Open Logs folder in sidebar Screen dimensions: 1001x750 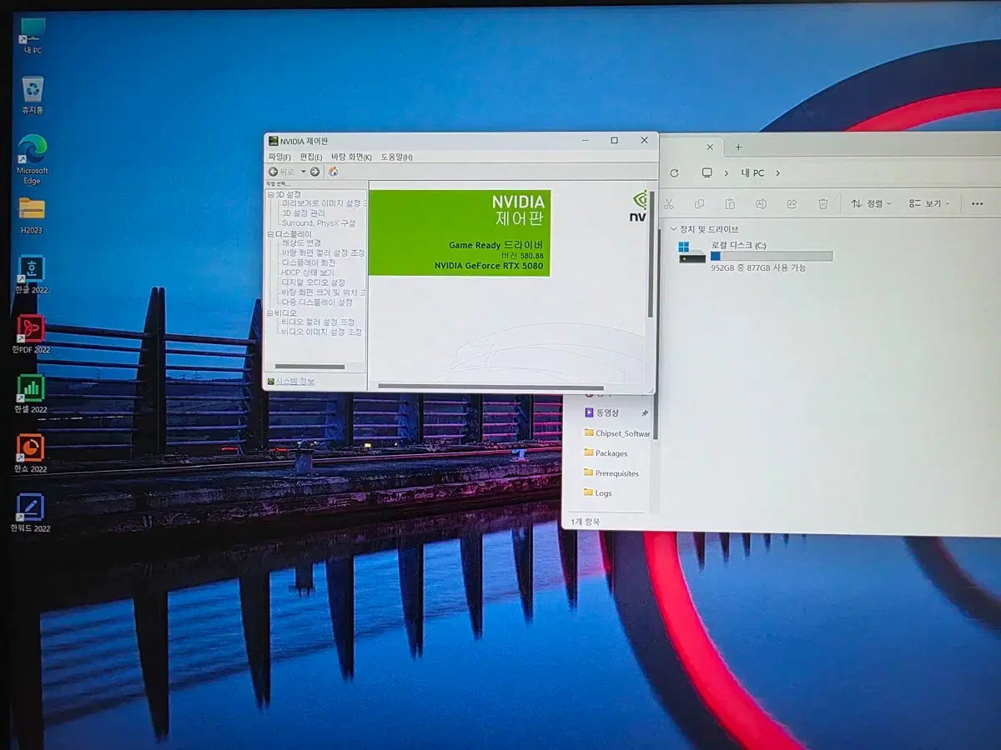[x=598, y=493]
